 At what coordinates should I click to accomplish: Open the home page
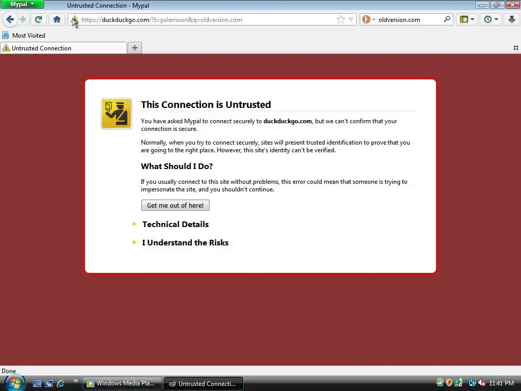(57, 20)
